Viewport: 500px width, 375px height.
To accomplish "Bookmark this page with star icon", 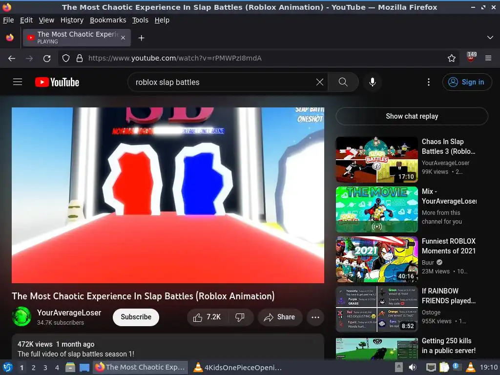I will (451, 58).
